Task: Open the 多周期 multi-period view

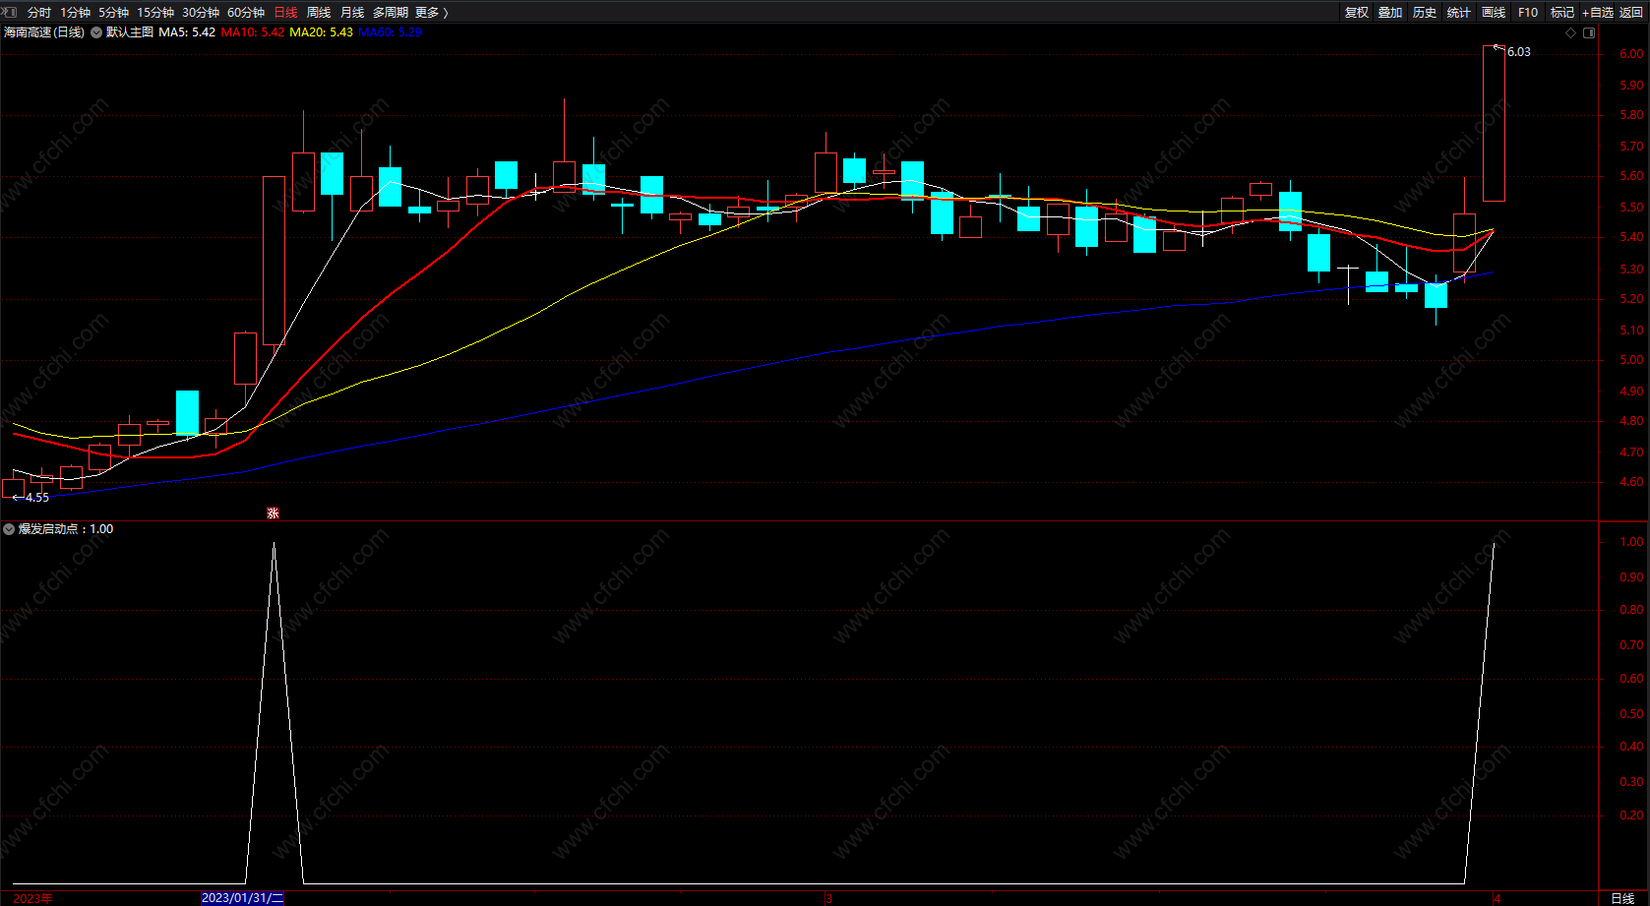Action: tap(391, 13)
